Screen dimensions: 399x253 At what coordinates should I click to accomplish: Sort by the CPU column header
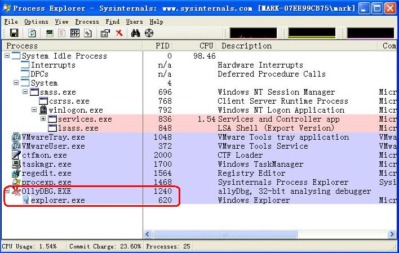(194, 46)
